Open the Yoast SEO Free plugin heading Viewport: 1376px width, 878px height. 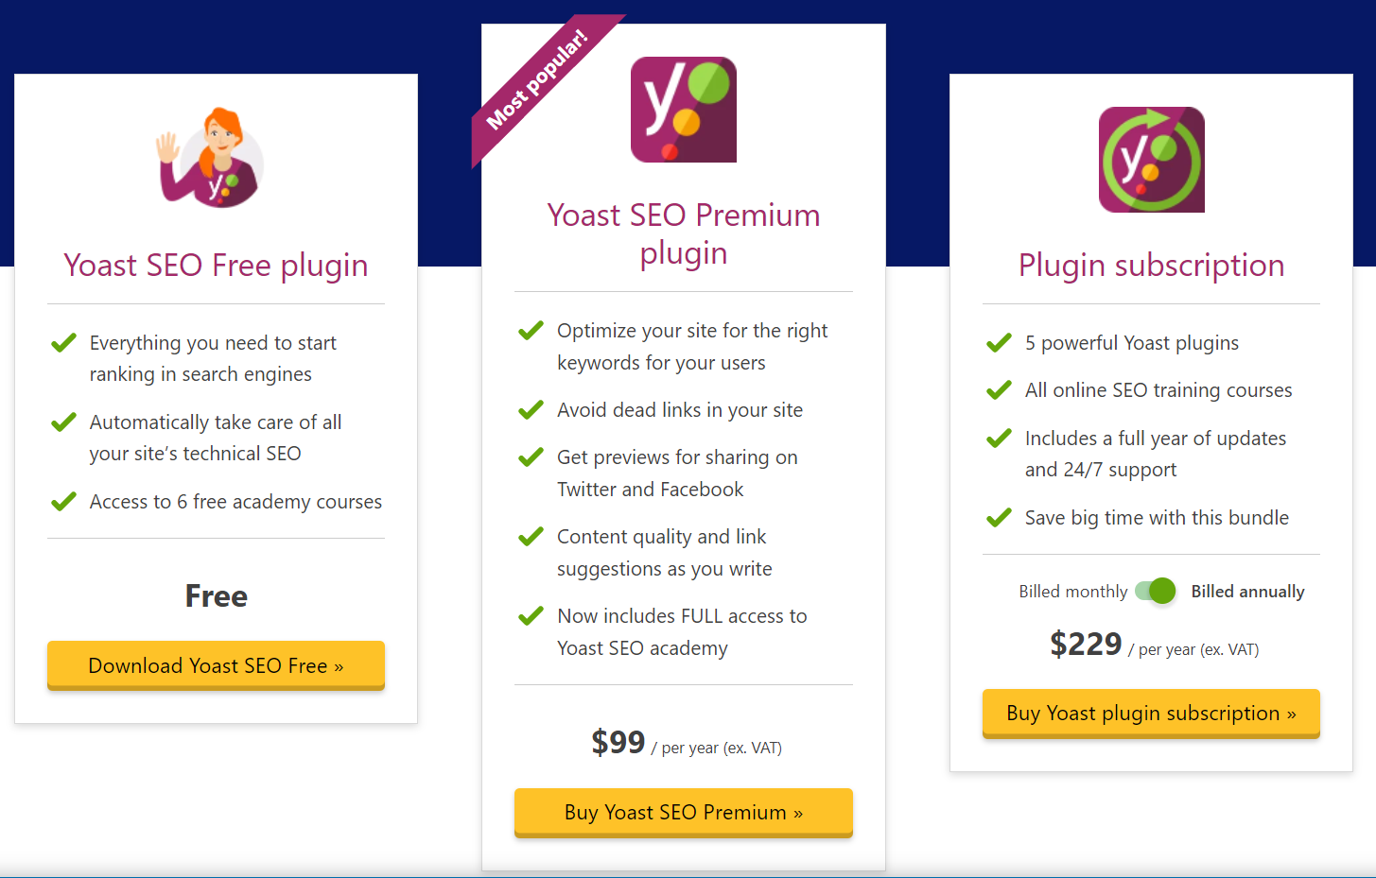click(216, 266)
